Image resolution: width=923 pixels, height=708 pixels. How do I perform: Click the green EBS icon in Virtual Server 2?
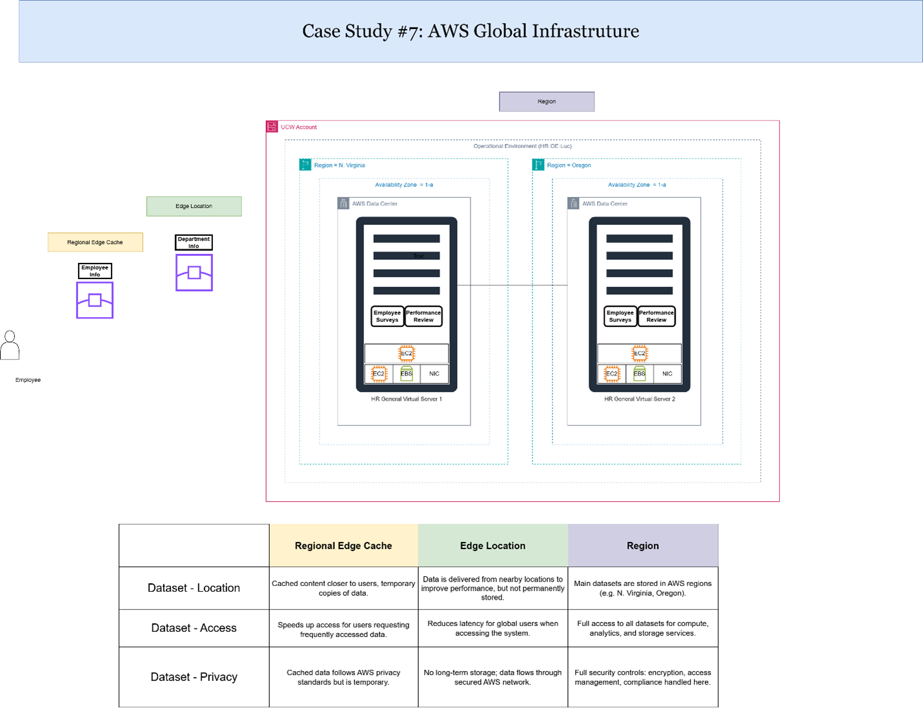coord(640,373)
